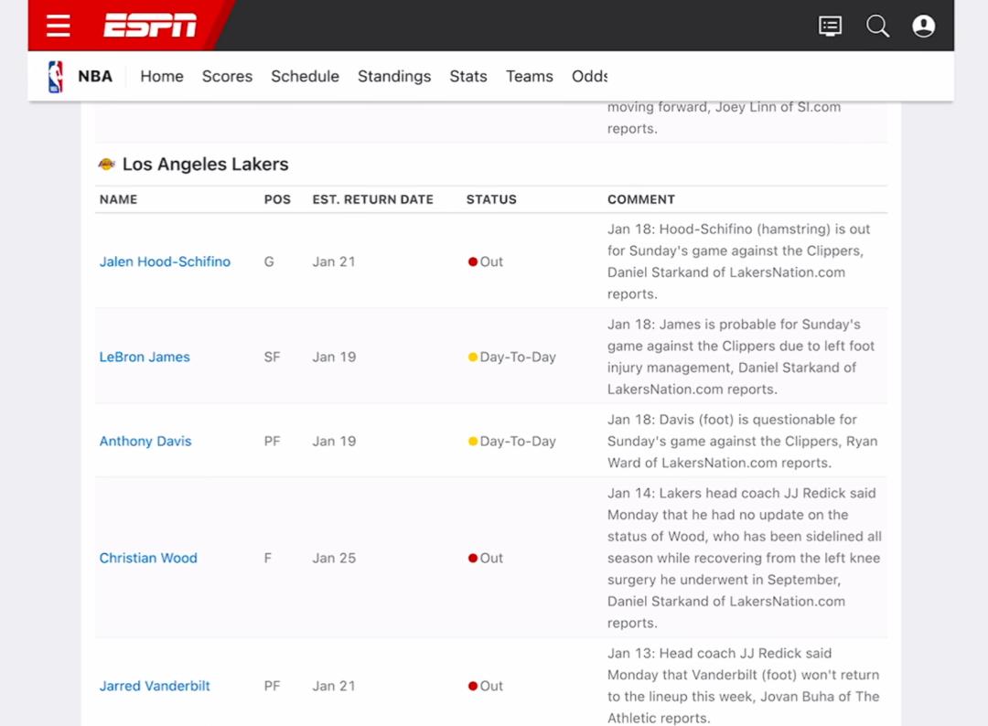Click the Lakers team logo icon

pos(106,165)
